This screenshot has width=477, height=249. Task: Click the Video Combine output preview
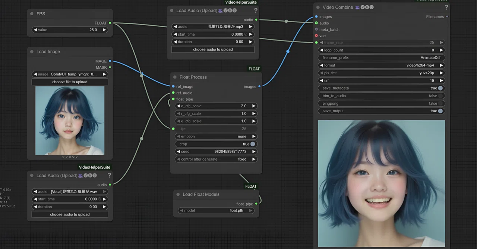coord(381,183)
